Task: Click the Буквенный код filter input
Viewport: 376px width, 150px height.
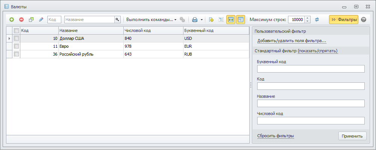Action: (311, 69)
